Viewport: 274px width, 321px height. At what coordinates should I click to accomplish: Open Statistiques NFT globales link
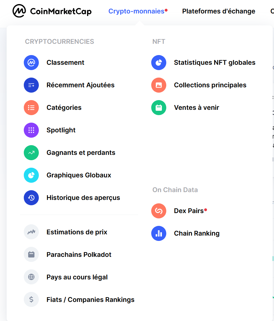215,63
